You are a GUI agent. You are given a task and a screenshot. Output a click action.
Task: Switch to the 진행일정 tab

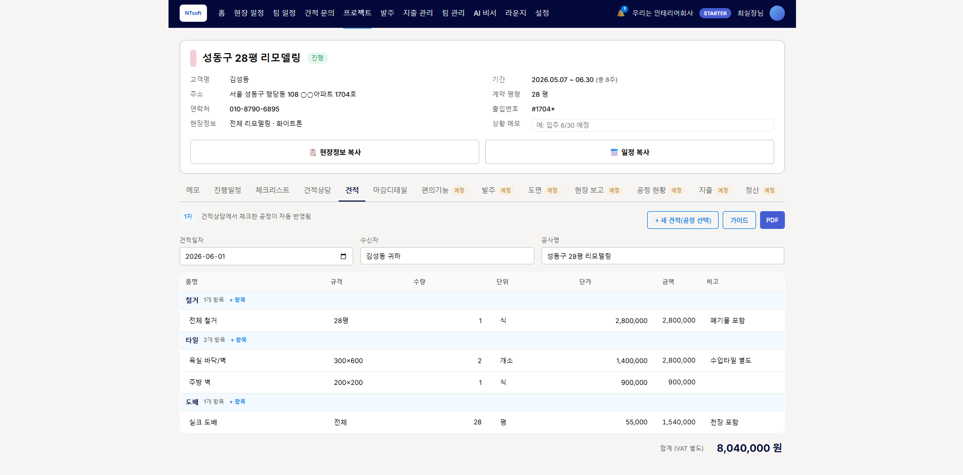coord(227,190)
